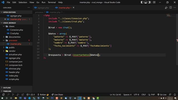Open Task View on the taskbar
The height and width of the screenshot is (100, 178).
(x=11, y=98)
